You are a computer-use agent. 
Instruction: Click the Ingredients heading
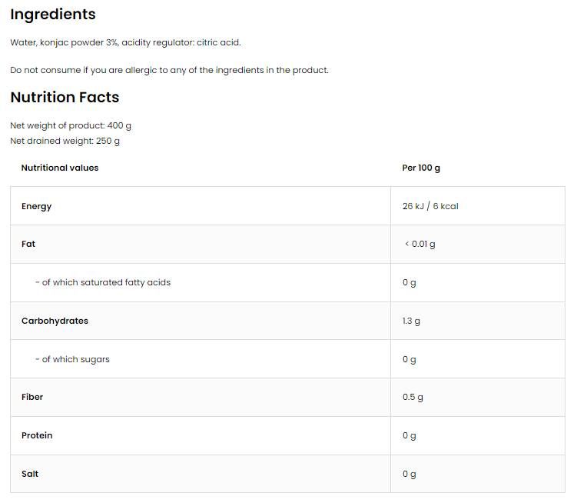tap(53, 15)
